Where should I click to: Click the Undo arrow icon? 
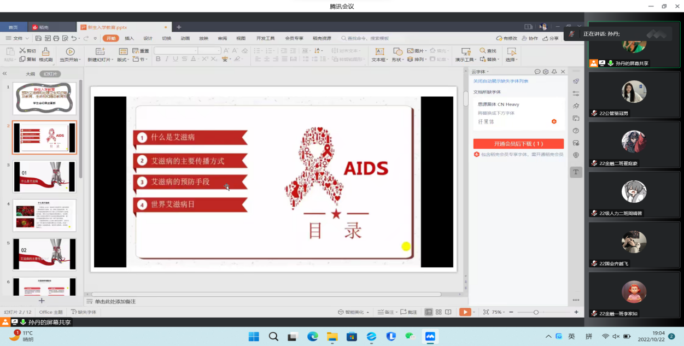point(73,38)
